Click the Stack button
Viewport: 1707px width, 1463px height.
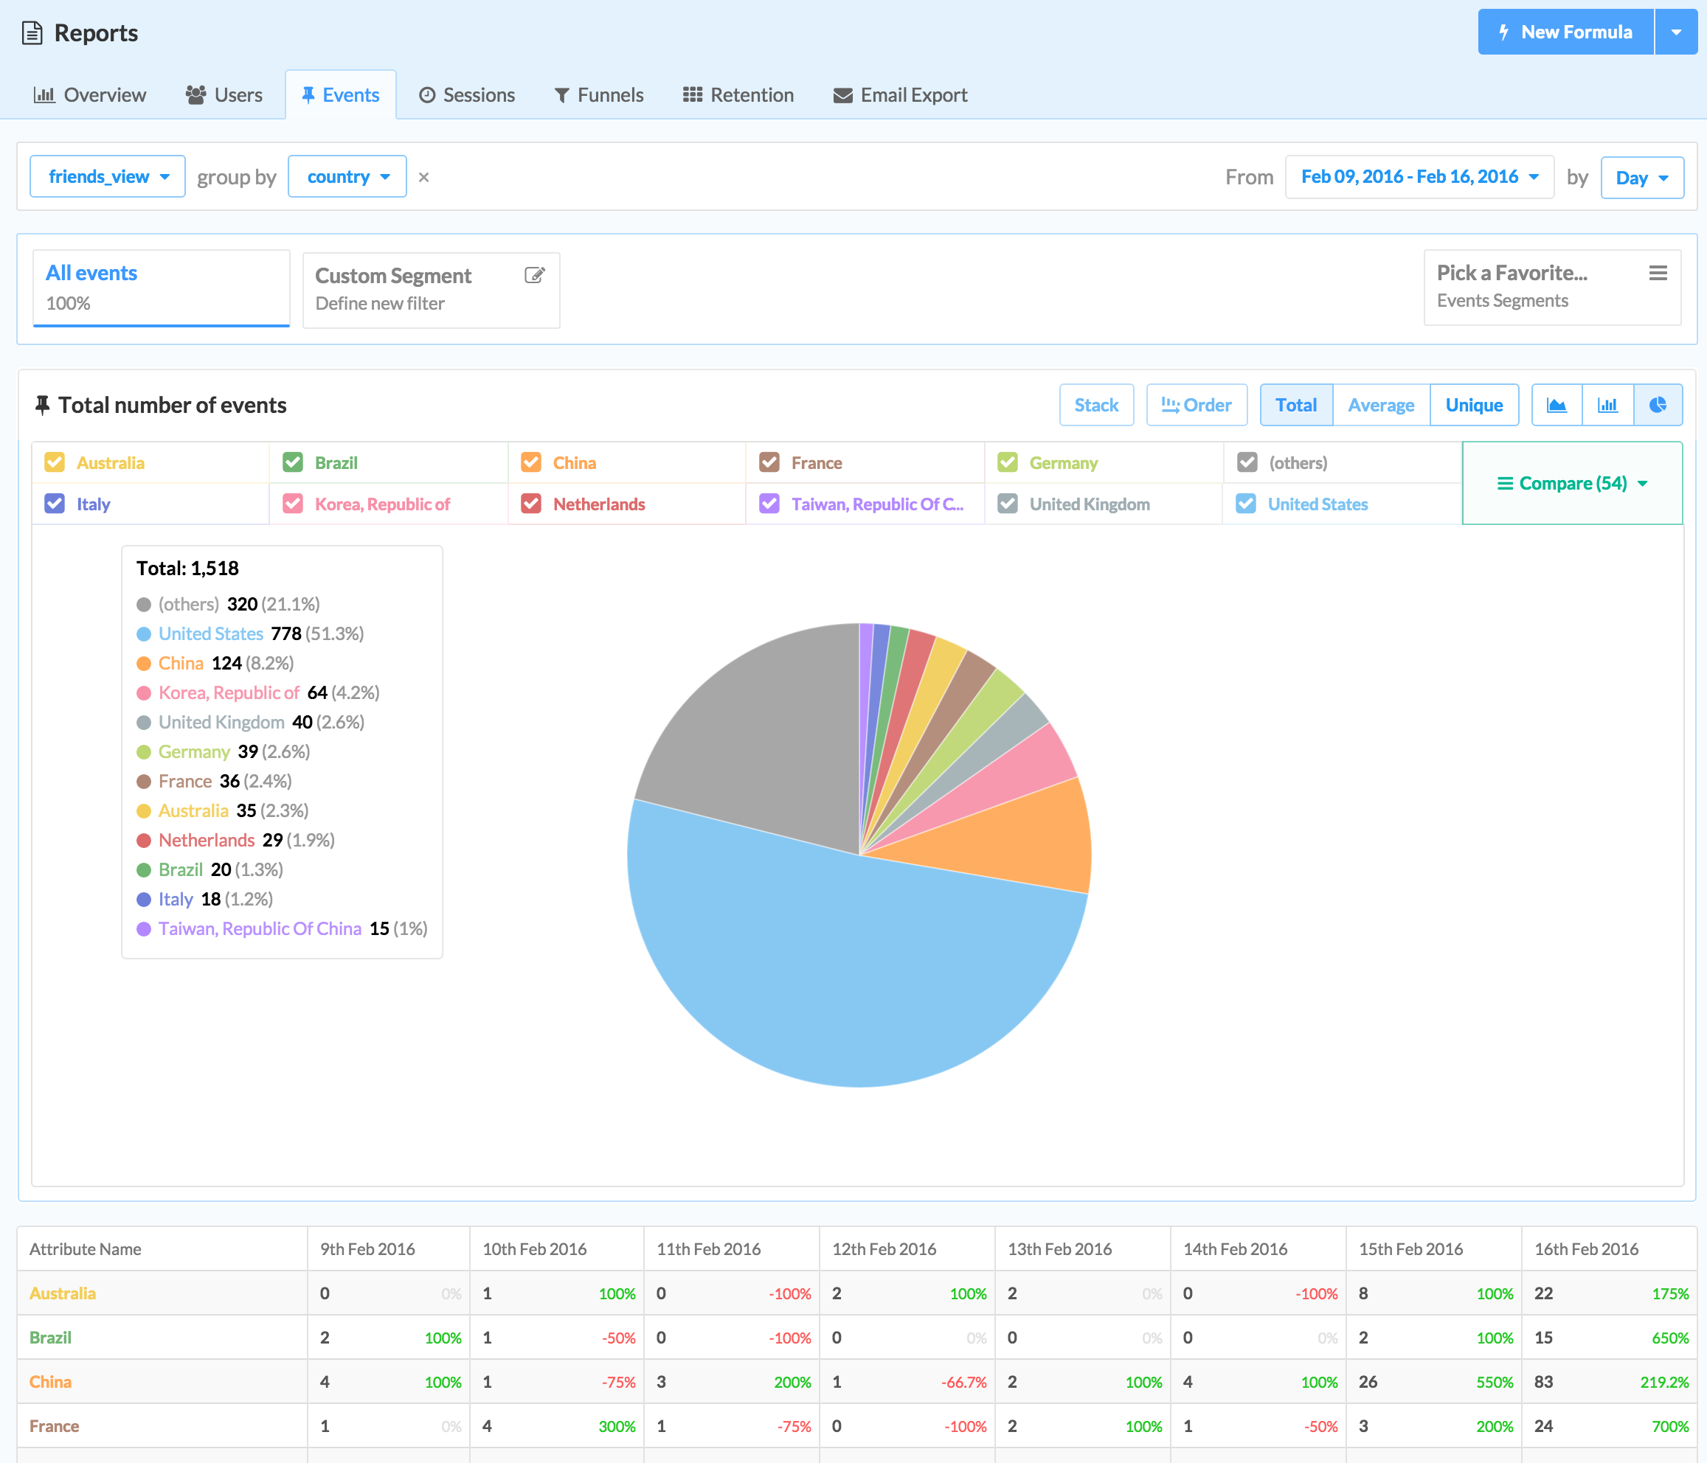(1095, 405)
